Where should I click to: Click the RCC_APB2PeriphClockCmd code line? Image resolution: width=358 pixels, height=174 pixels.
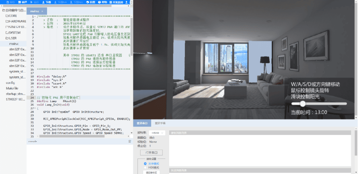pos(87,119)
